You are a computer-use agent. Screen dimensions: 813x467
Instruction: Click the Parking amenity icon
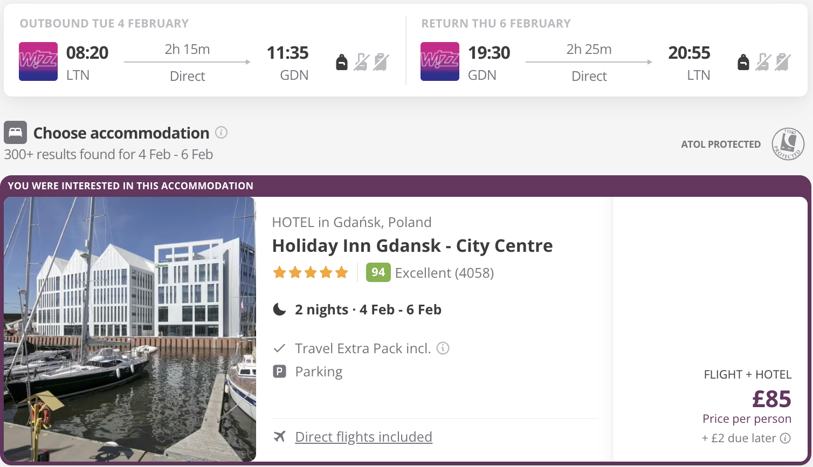(x=279, y=372)
